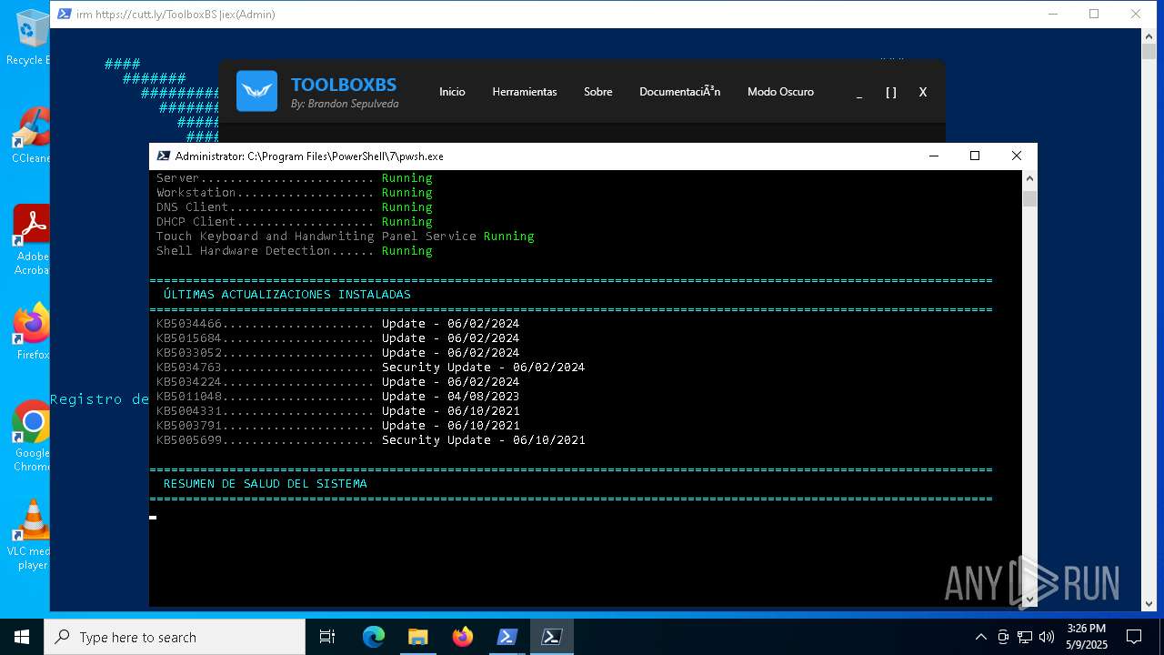Click the ÚLTIMAS ACTUALIZACIONES INSTALADAS heading

[x=287, y=295]
